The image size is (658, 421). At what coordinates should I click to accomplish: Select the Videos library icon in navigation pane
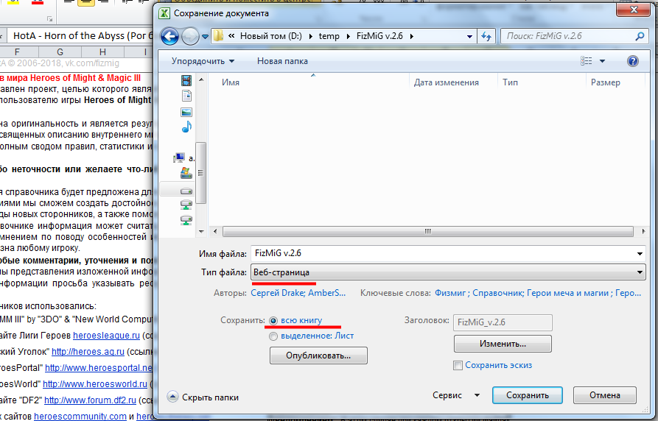point(186,80)
